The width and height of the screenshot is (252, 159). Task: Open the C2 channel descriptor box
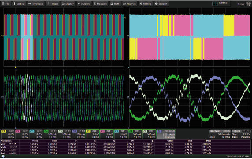point(22,134)
